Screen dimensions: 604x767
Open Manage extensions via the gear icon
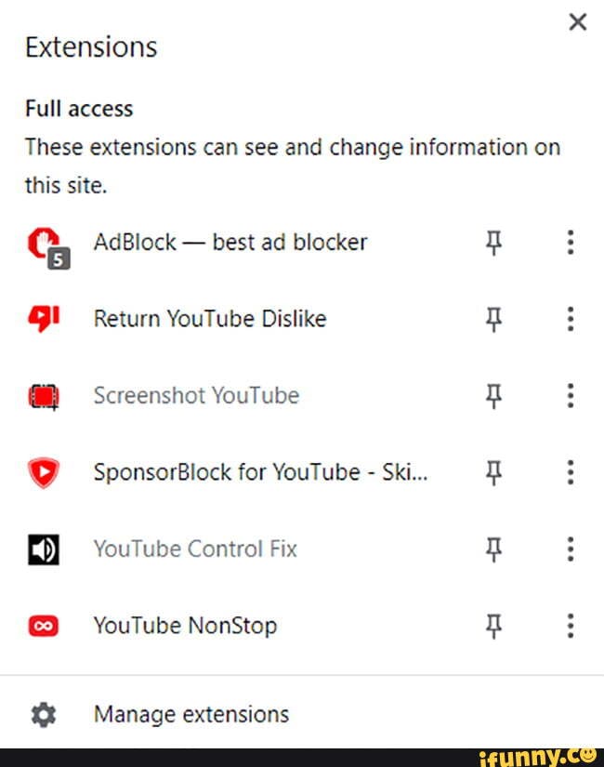coord(42,714)
